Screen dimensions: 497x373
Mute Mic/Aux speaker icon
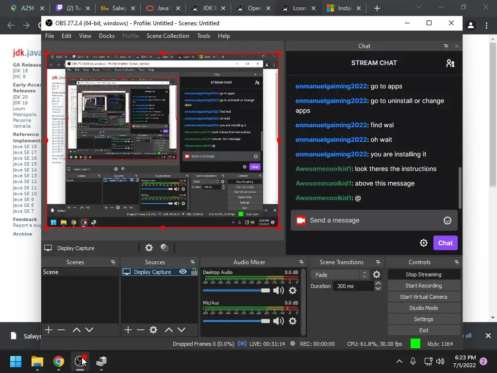278,321
